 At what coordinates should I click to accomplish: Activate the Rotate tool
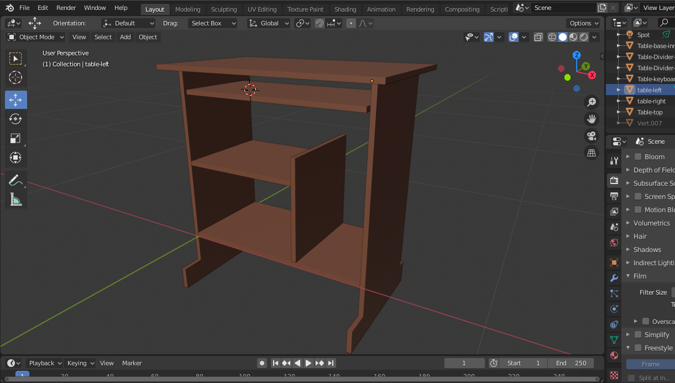click(15, 119)
